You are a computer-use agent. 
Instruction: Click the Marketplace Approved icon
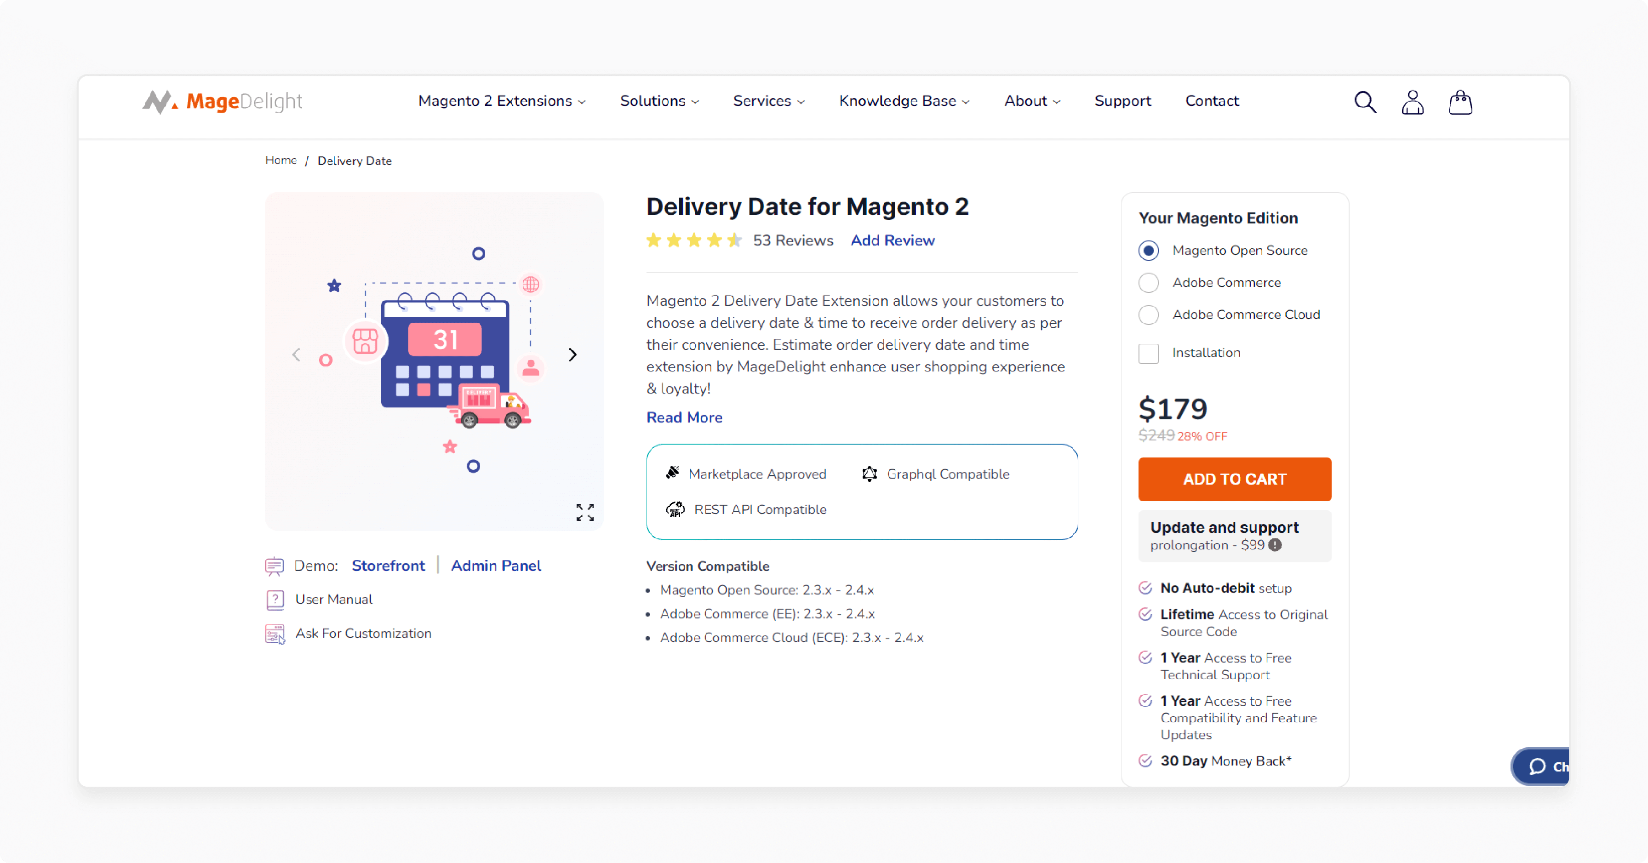[x=672, y=473]
